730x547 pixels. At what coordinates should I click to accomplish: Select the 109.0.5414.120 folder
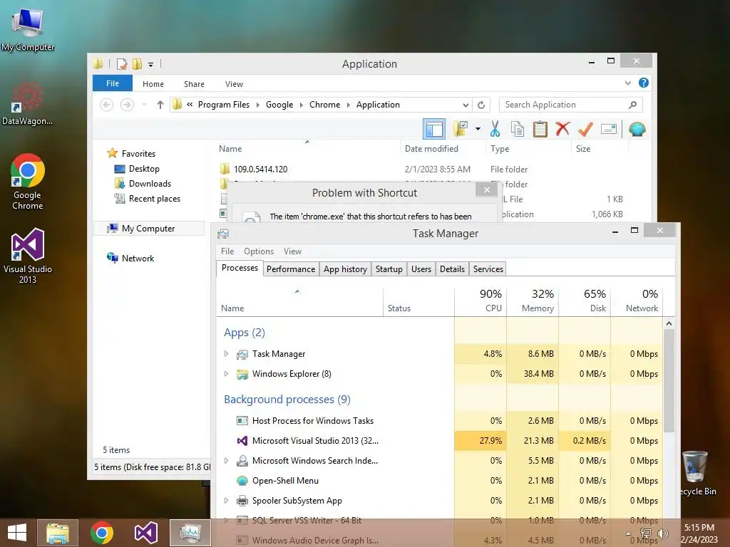pos(261,170)
